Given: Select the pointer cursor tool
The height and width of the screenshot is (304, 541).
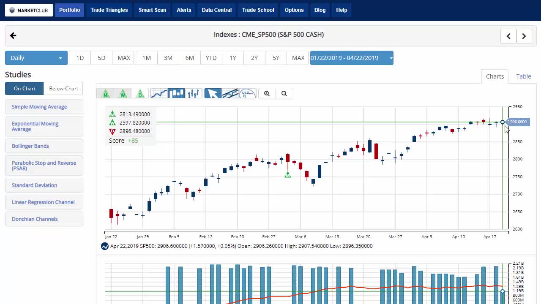Looking at the screenshot, I should [213, 93].
